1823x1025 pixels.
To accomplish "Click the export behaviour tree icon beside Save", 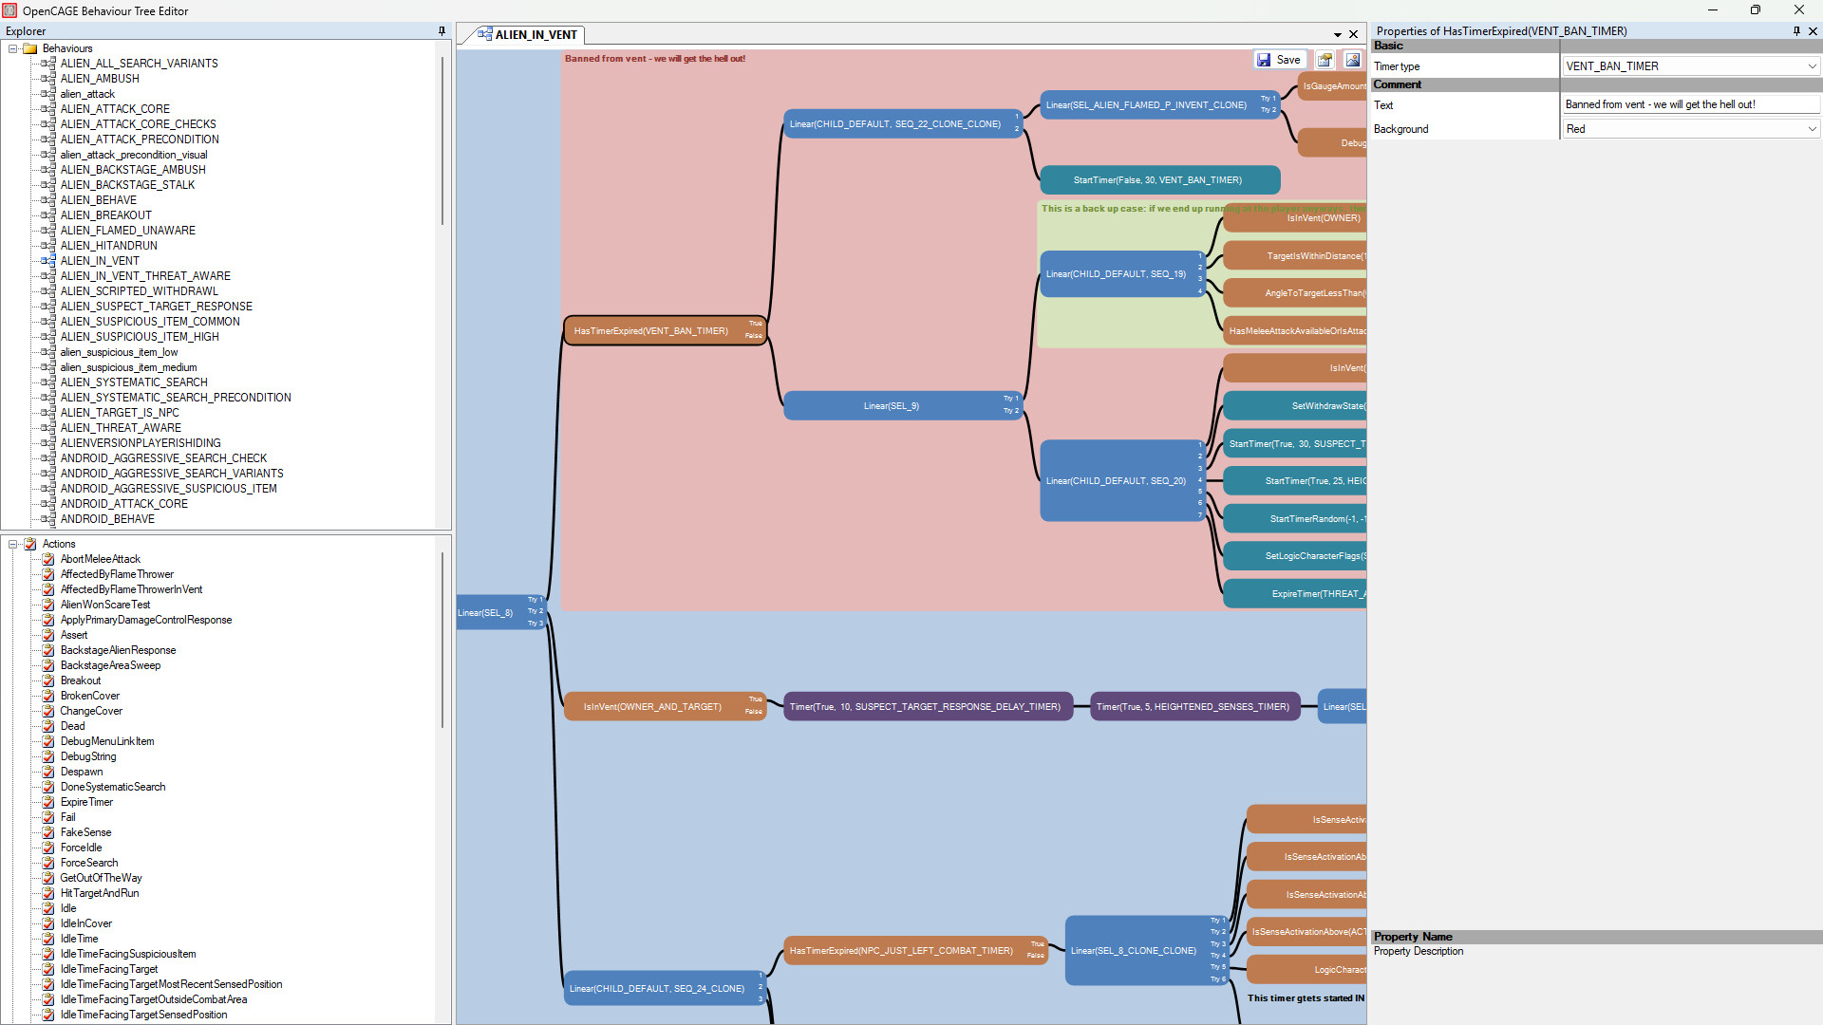I will [1325, 59].
